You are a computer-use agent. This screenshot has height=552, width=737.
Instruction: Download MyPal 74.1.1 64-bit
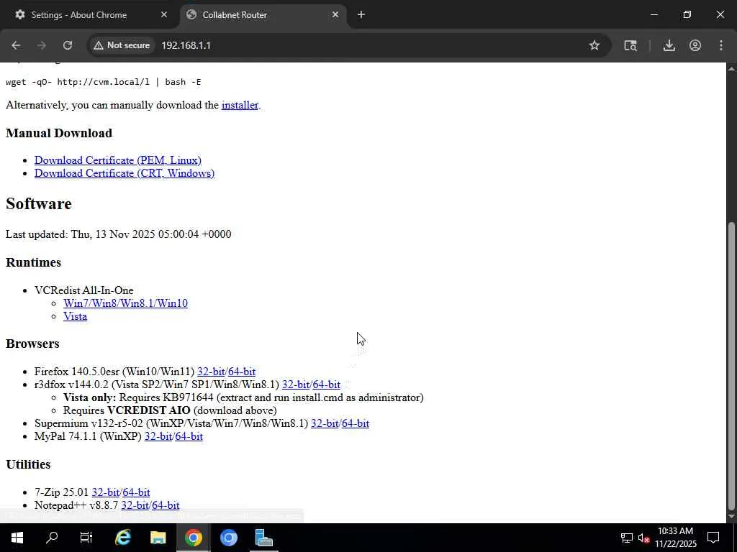click(x=189, y=436)
